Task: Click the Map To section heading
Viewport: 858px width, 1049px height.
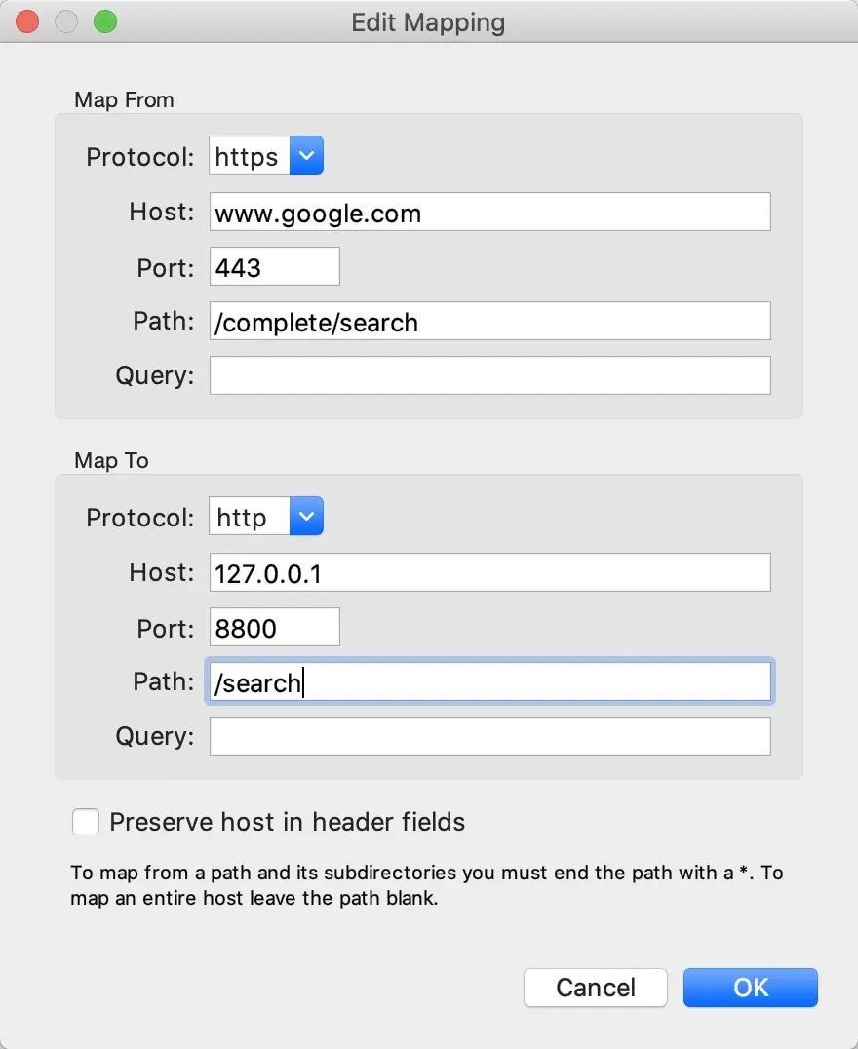Action: tap(111, 460)
